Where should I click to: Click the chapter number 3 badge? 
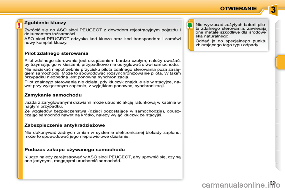[x=273, y=9]
